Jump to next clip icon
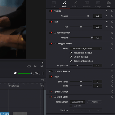This screenshot has width=115, height=115. (x=35, y=66)
